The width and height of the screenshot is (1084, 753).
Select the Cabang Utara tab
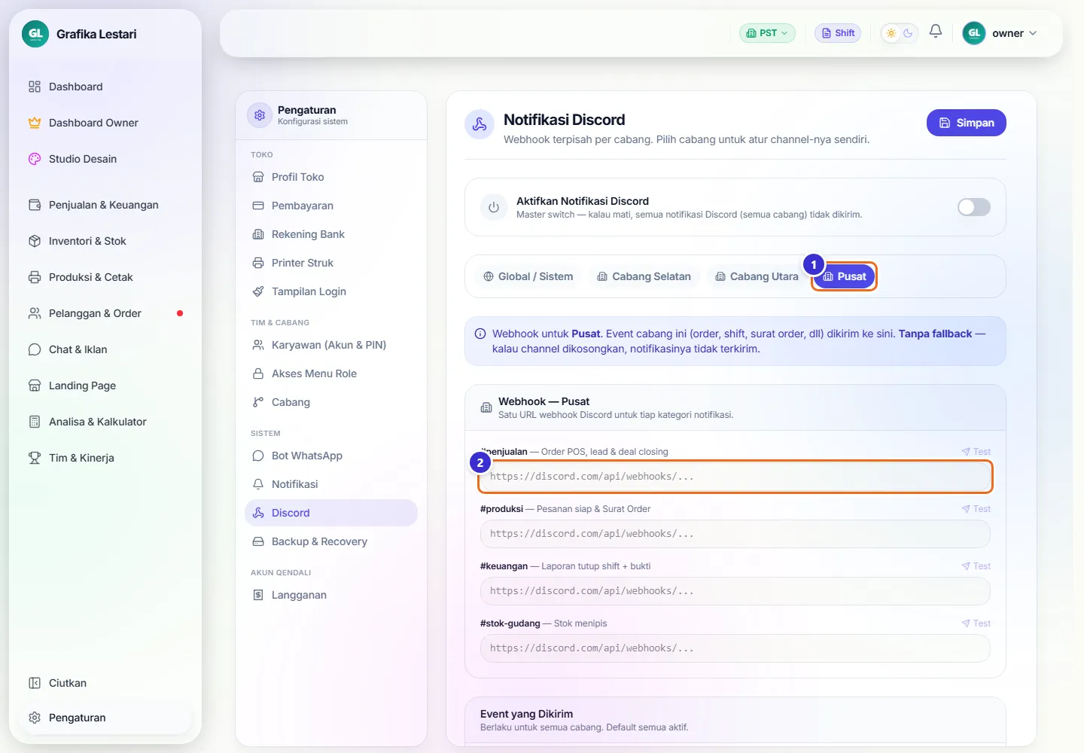coord(757,276)
